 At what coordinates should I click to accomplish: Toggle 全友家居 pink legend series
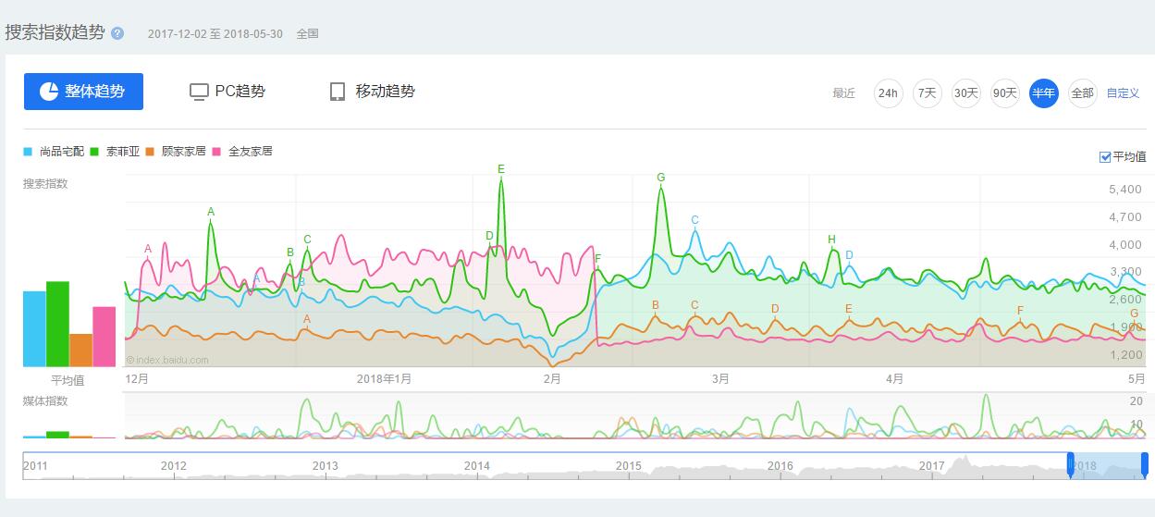click(x=242, y=151)
